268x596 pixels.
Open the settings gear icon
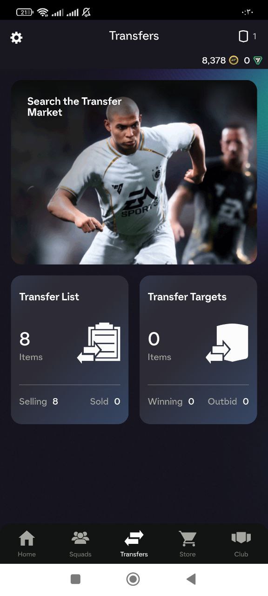(16, 37)
